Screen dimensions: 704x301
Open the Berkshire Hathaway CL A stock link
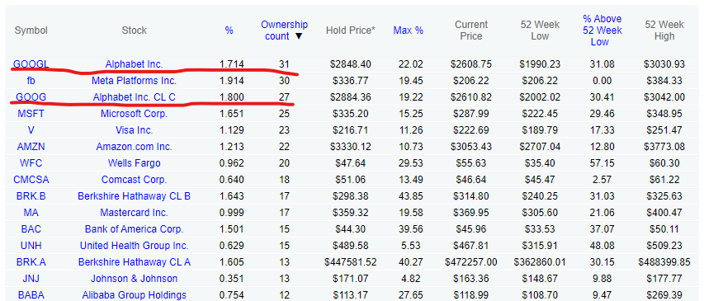point(135,262)
